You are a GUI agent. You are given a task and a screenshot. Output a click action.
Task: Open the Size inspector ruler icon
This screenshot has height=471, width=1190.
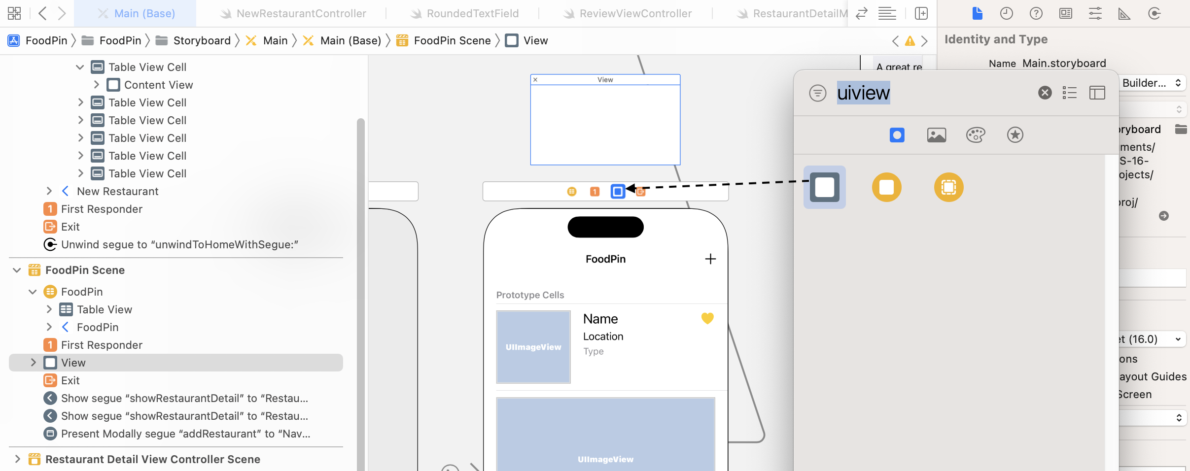[1124, 13]
